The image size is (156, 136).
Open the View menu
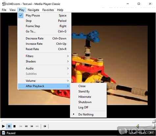[13, 10]
